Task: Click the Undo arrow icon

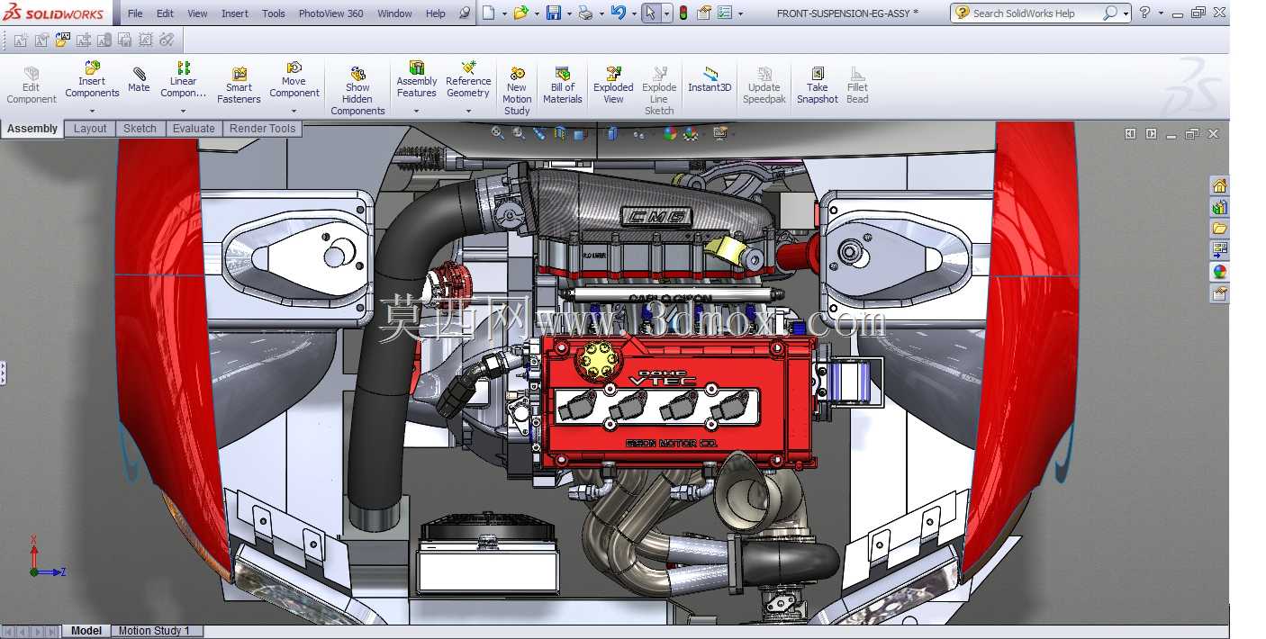Action: (x=618, y=13)
